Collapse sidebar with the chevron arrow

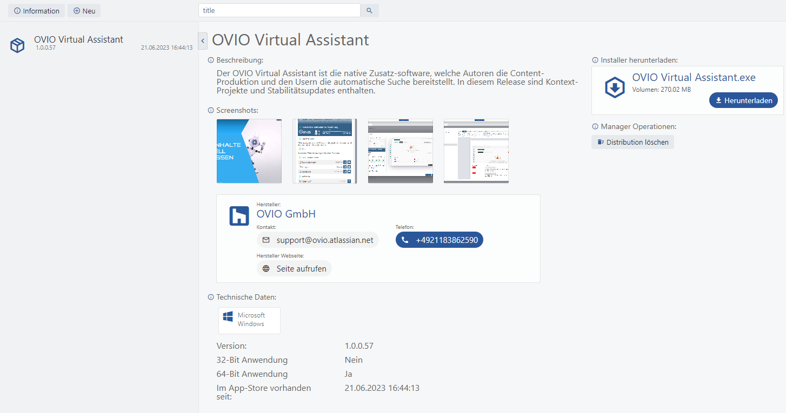(203, 40)
